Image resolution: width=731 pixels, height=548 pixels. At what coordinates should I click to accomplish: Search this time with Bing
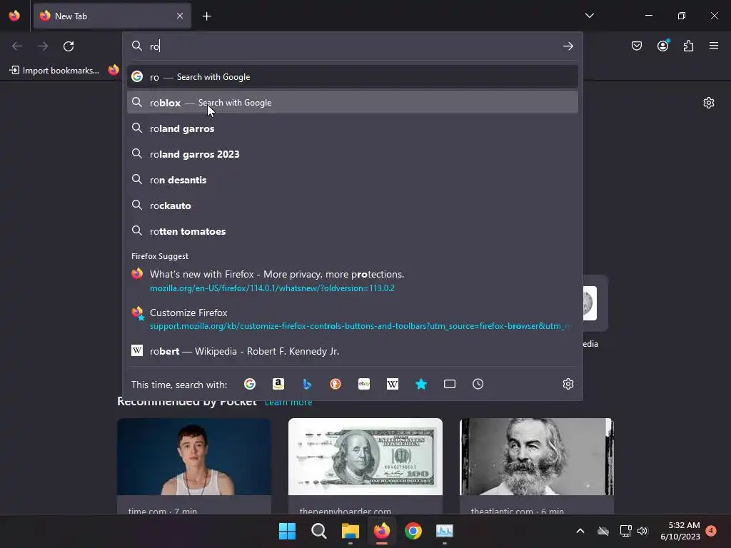pos(307,384)
